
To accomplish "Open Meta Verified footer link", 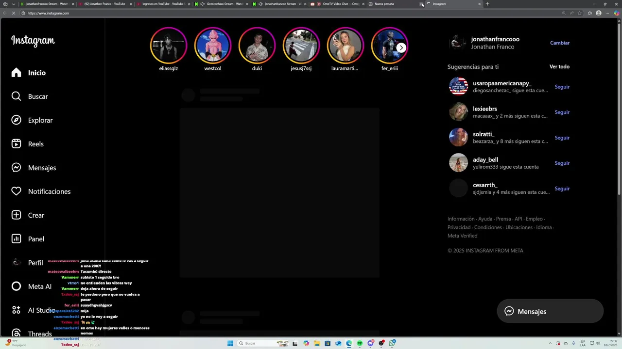I will pos(462,236).
